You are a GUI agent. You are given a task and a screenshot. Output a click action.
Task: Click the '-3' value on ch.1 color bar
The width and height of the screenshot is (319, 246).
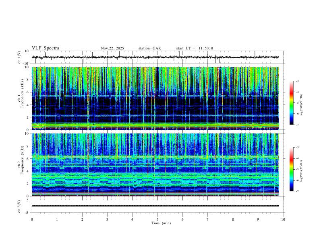point(297,81)
